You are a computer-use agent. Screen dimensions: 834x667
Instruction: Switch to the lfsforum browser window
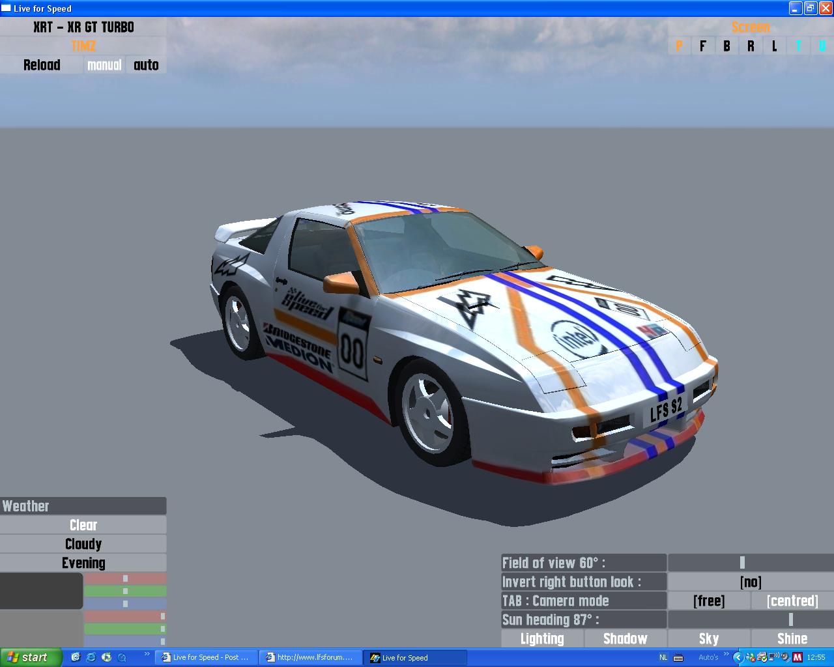tap(311, 658)
